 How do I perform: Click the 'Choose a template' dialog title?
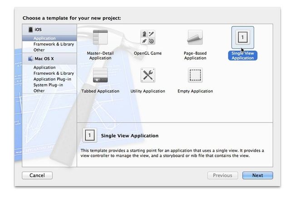point(72,18)
